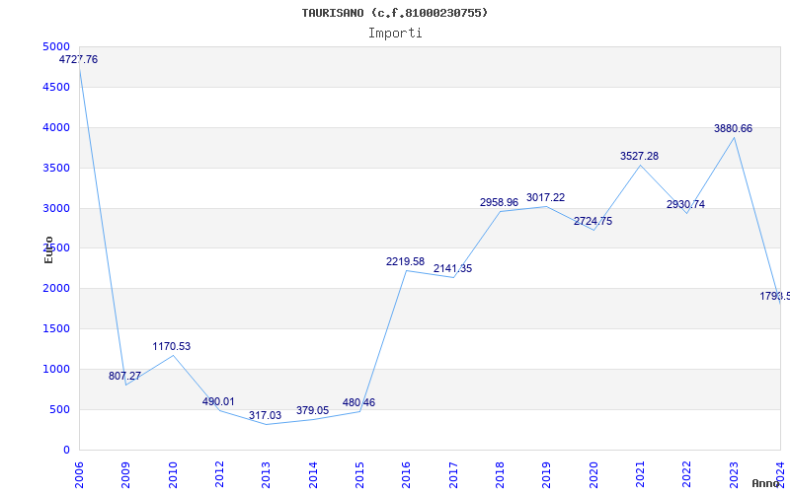Click the x-axis year 2016
Viewport: 790px width, 493px height.
[406, 474]
